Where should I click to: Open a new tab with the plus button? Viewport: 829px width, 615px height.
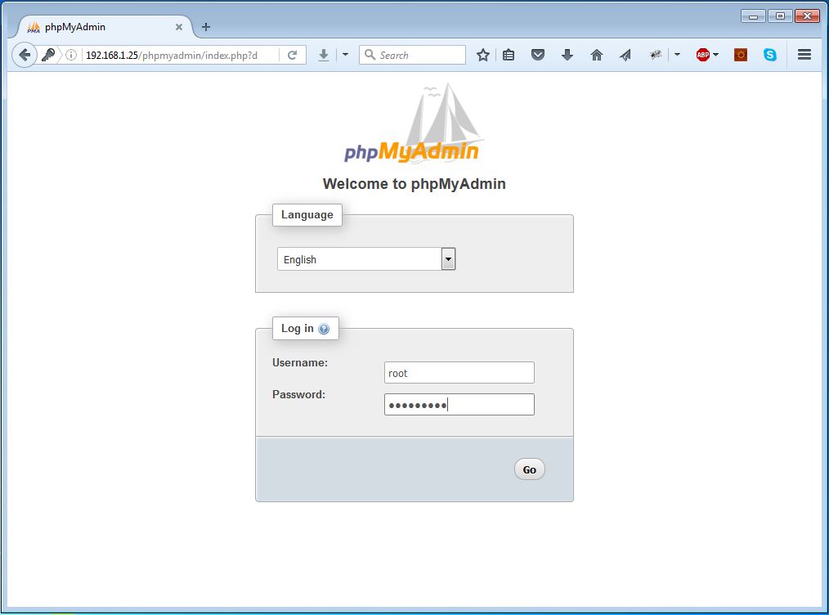[x=206, y=26]
